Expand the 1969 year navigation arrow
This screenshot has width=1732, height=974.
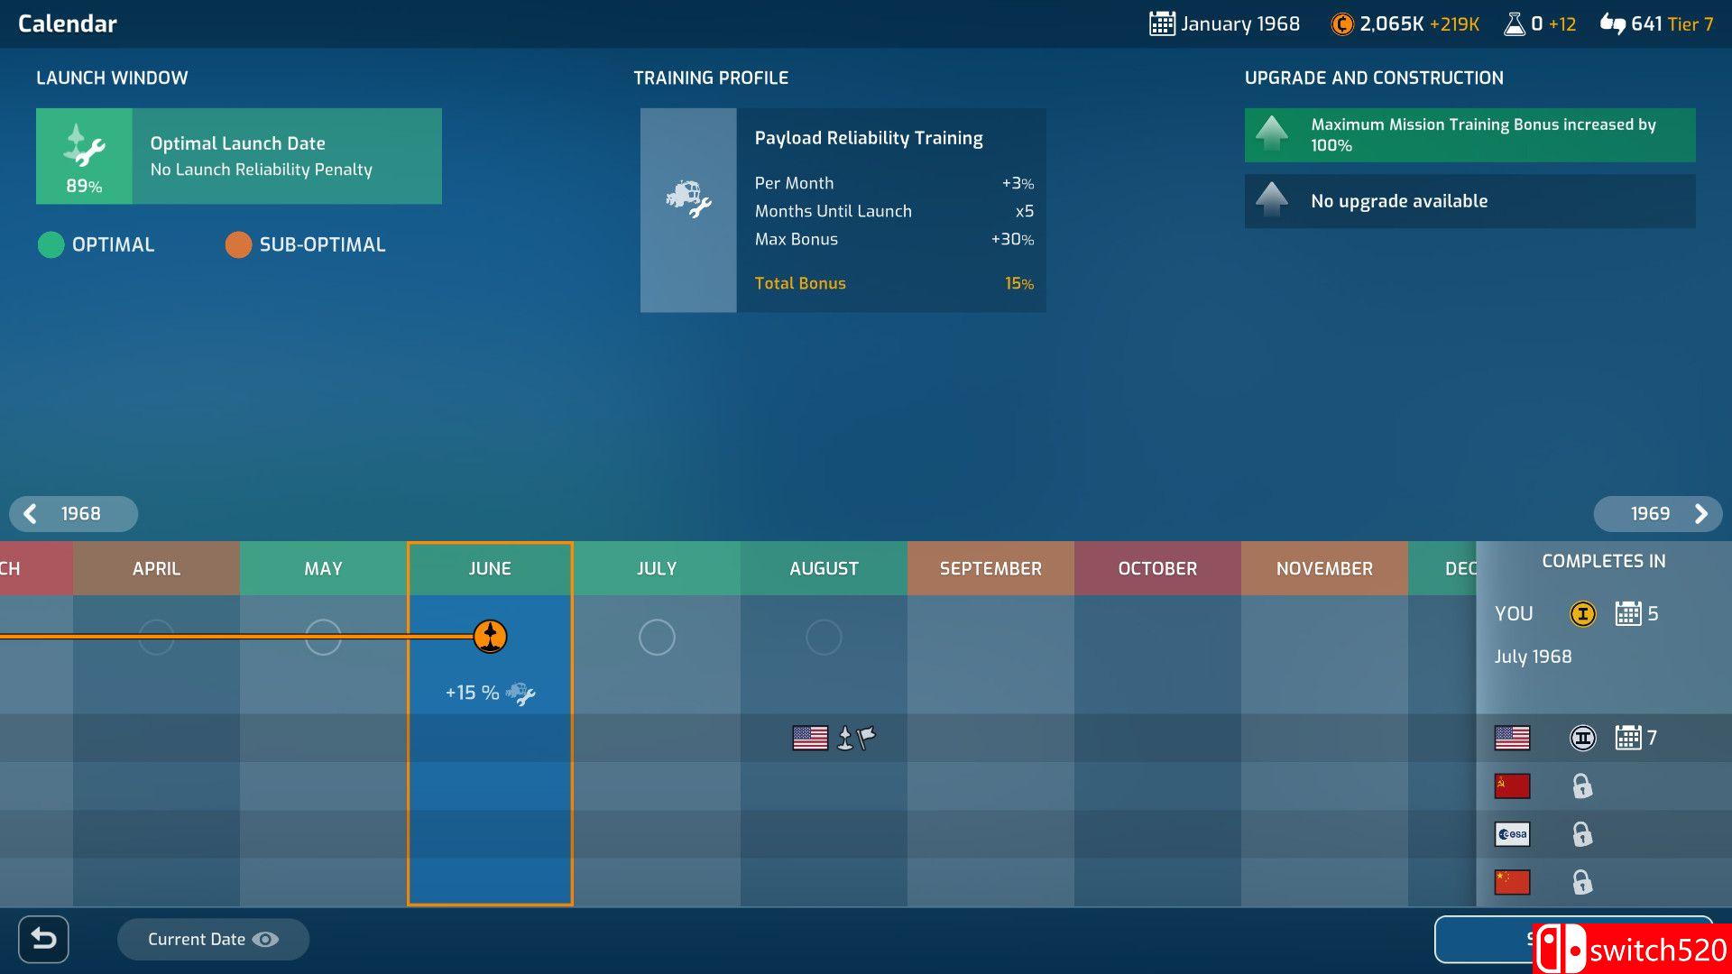[1703, 514]
